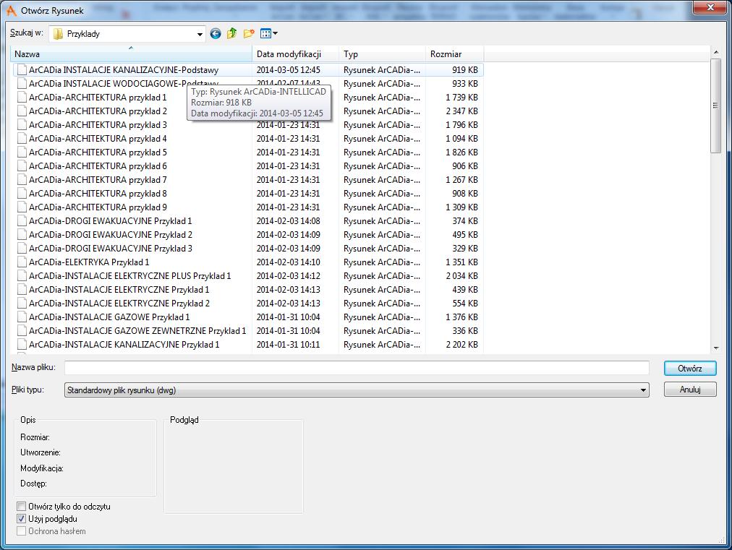Select ArCADia-ARCHITEKTURA przyklad 7

click(x=98, y=180)
